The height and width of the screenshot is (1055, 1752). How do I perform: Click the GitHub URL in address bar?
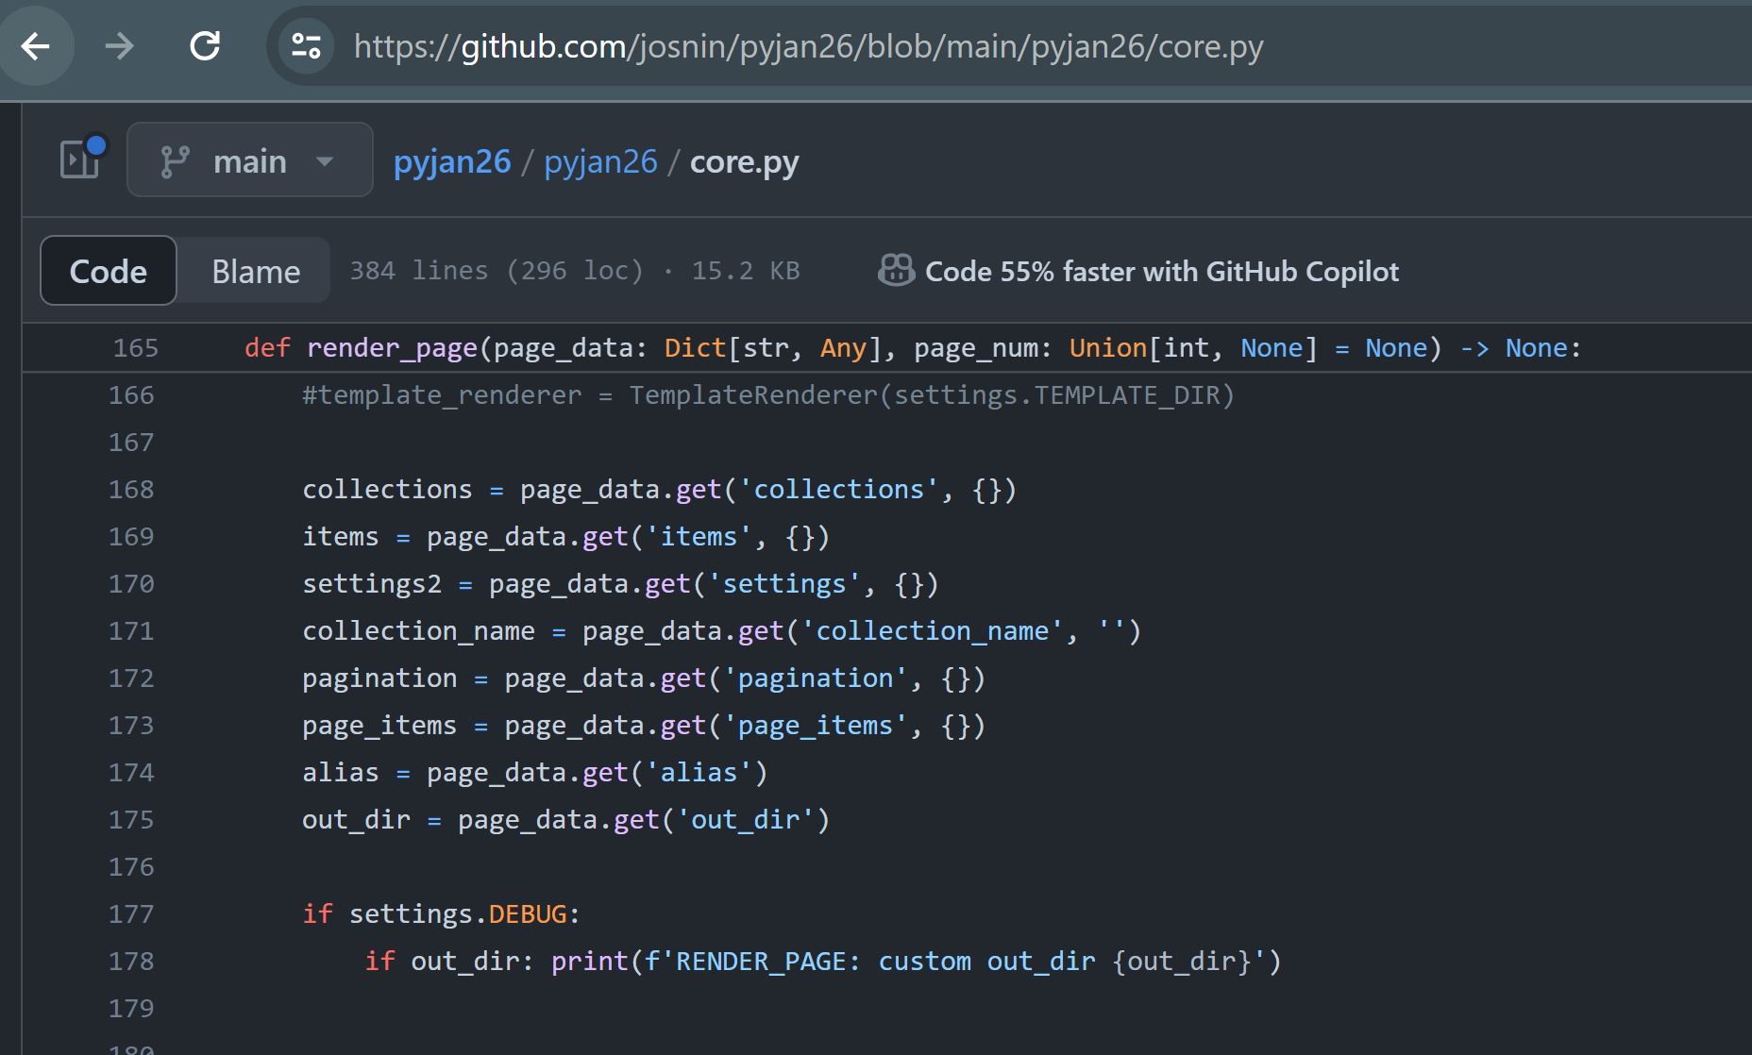pos(808,46)
